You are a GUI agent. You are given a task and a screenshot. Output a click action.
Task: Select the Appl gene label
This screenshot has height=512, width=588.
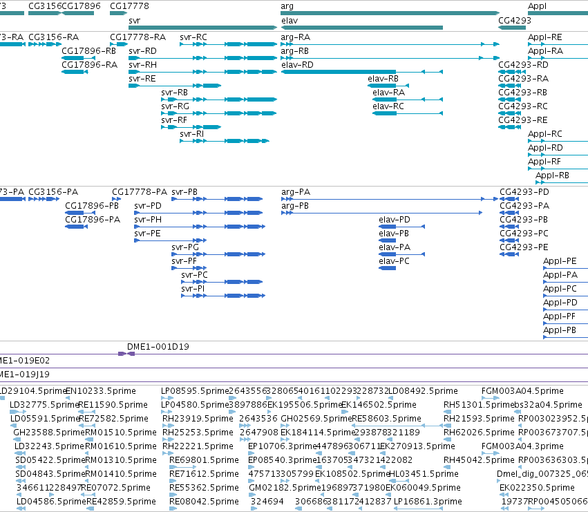[537, 6]
